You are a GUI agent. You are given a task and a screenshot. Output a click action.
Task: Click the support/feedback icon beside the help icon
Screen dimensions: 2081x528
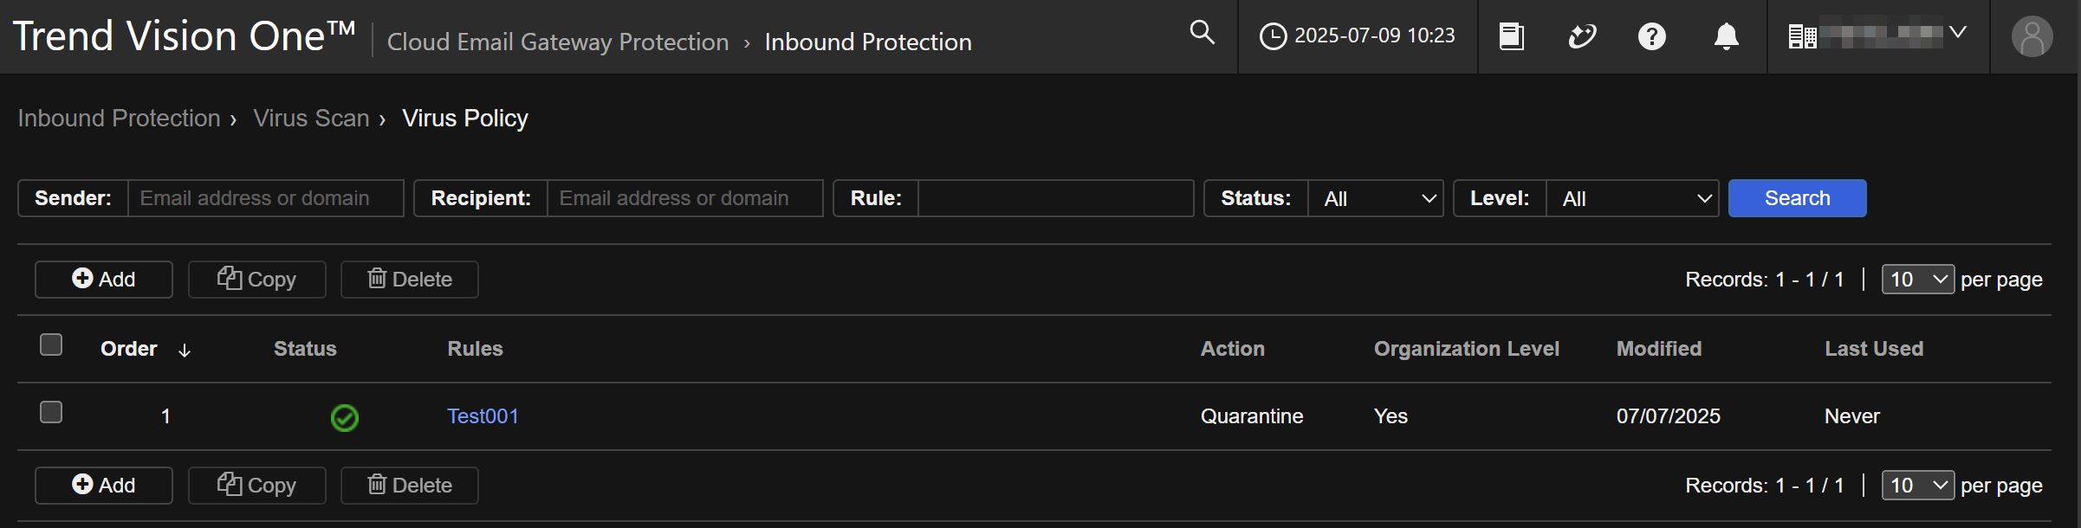(1582, 36)
